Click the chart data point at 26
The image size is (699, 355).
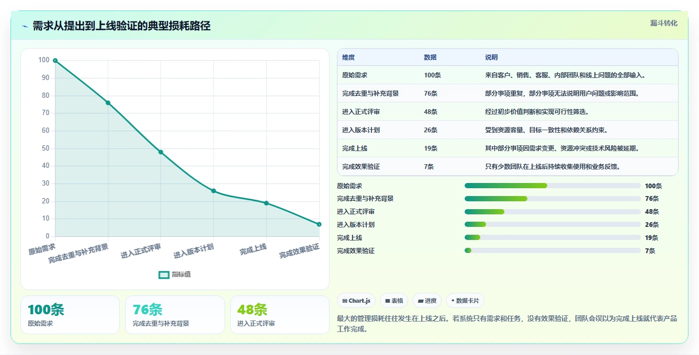213,191
